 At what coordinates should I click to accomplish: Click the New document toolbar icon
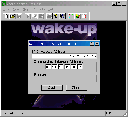coord(6,16)
